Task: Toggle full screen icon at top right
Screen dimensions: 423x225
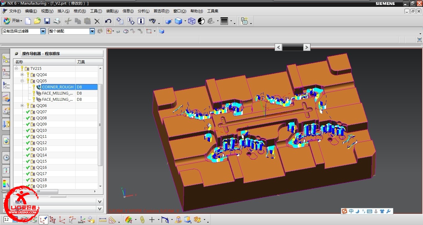Action: (x=420, y=40)
